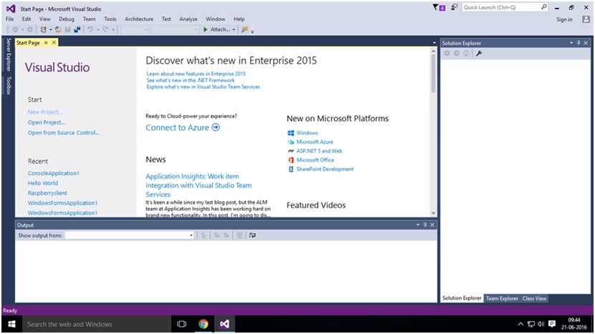Click the Start Page vertical scrollbar thumb
The image size is (595, 334).
click(434, 74)
